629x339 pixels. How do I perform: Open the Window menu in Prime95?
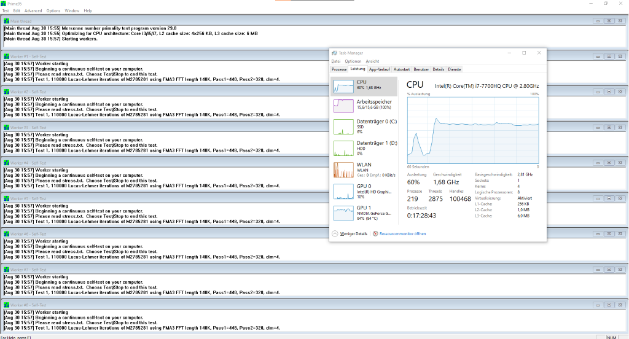click(x=72, y=11)
